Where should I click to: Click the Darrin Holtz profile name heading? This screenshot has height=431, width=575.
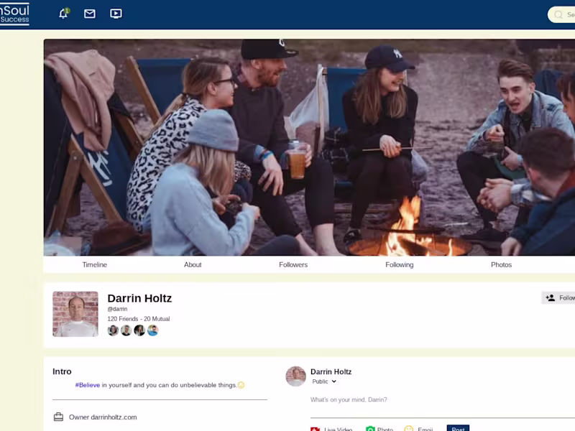coord(139,298)
